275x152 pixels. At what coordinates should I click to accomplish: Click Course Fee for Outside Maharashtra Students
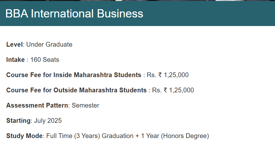pyautogui.click(x=76, y=90)
